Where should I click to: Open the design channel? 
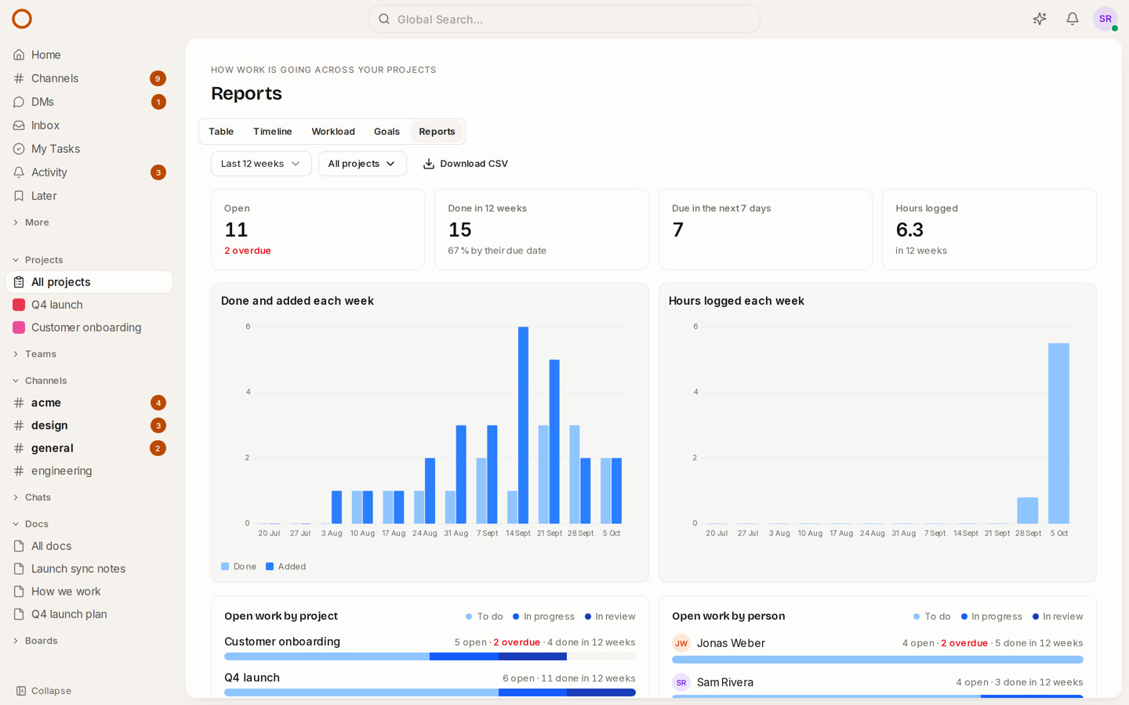(x=89, y=425)
